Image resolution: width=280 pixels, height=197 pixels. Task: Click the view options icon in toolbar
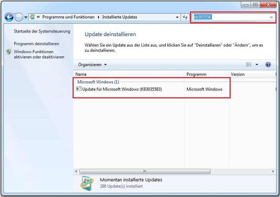pos(249,65)
